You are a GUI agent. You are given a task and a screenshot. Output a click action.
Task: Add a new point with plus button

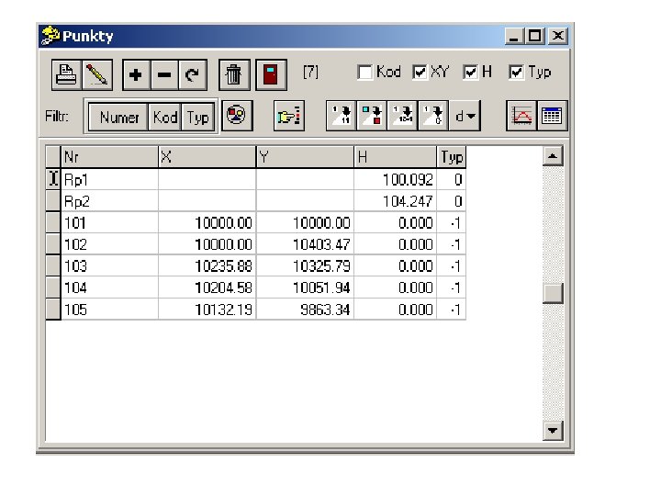pyautogui.click(x=136, y=75)
